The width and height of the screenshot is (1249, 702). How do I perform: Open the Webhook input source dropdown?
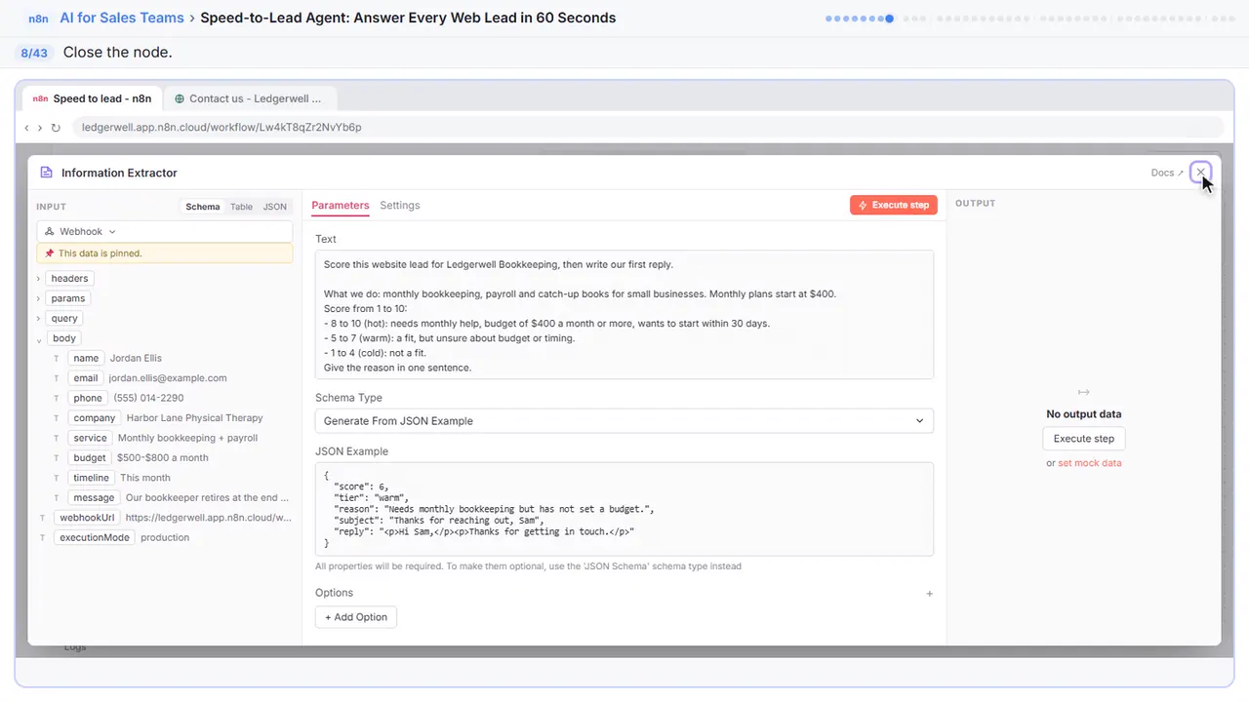165,231
